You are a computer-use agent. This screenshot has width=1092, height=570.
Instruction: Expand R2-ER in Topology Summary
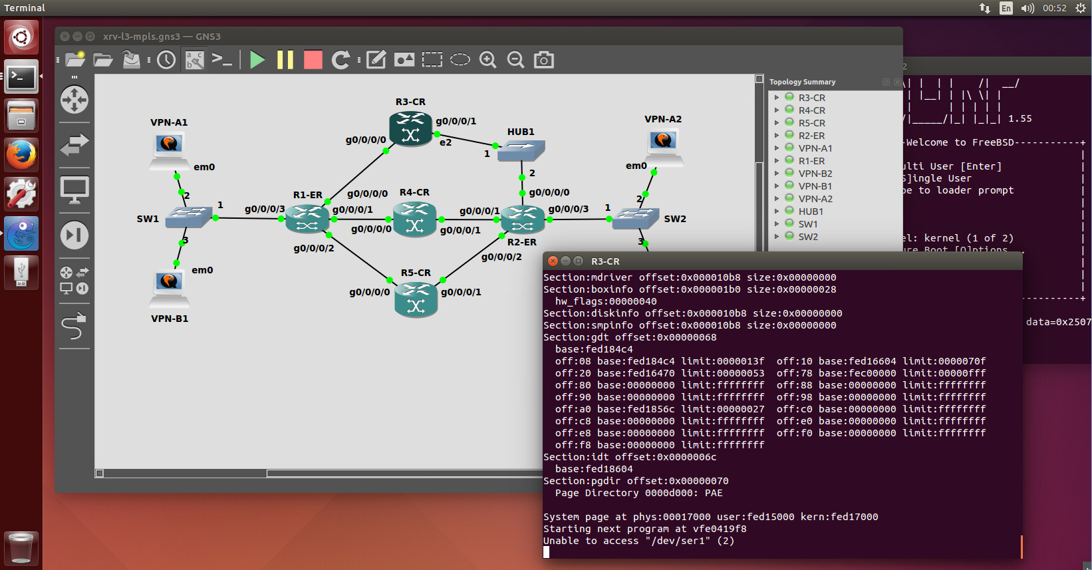tap(777, 136)
